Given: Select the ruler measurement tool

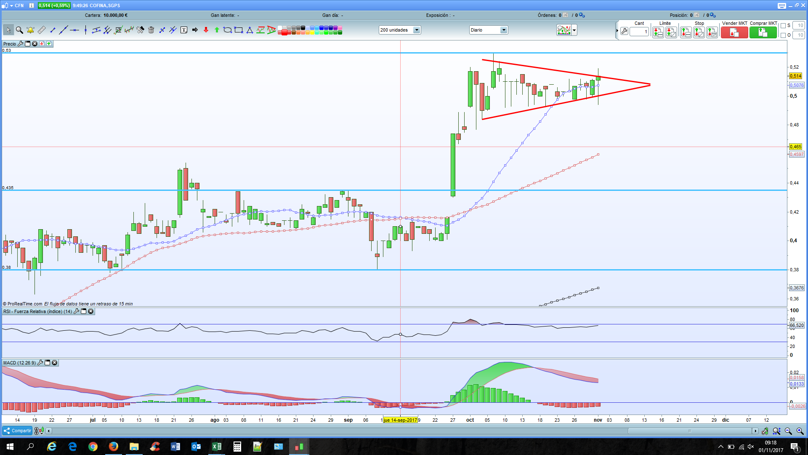Looking at the screenshot, I should [x=41, y=30].
